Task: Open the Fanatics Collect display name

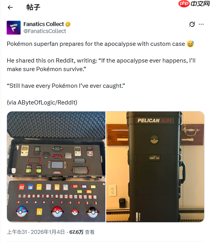Action: (x=44, y=24)
